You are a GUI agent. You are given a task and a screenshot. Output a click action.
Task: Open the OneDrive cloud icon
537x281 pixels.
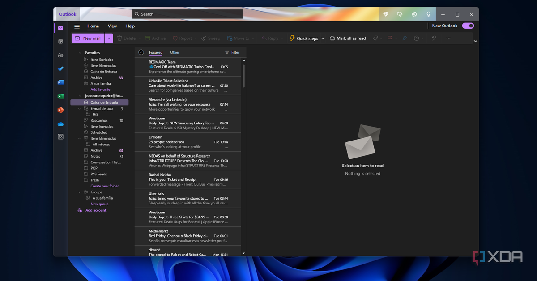pyautogui.click(x=60, y=124)
